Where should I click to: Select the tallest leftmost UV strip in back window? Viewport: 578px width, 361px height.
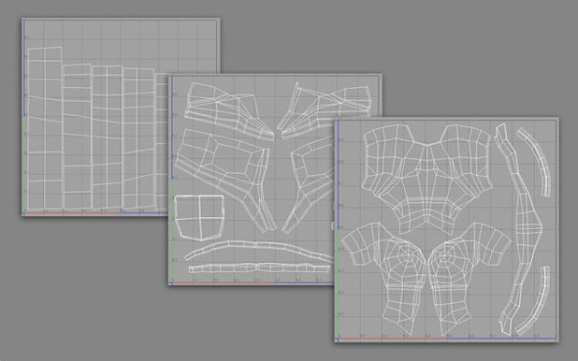tap(45, 128)
